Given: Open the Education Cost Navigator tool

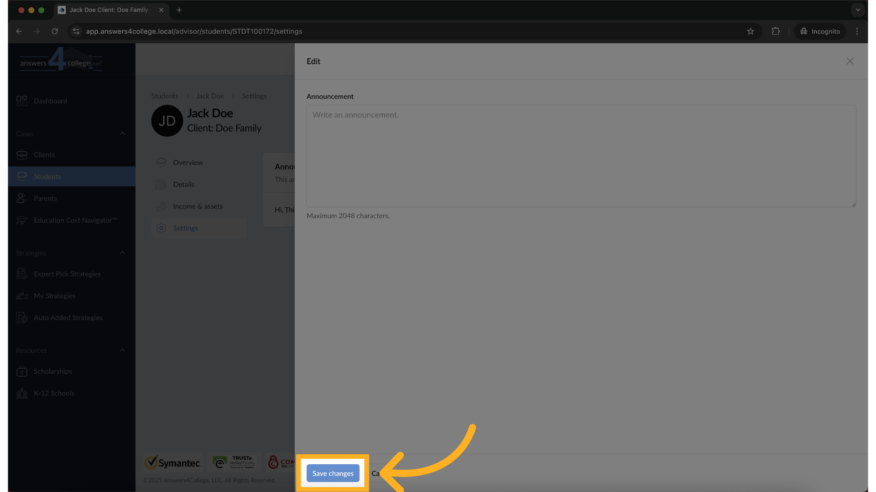Looking at the screenshot, I should point(22,220).
